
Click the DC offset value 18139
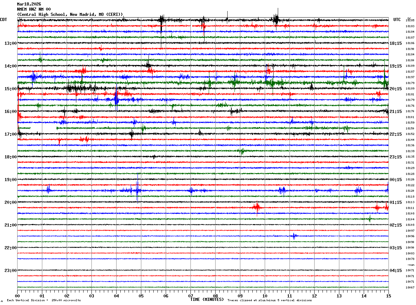click(x=410, y=151)
